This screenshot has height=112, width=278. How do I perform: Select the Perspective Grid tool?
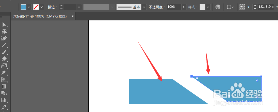pos(4,80)
